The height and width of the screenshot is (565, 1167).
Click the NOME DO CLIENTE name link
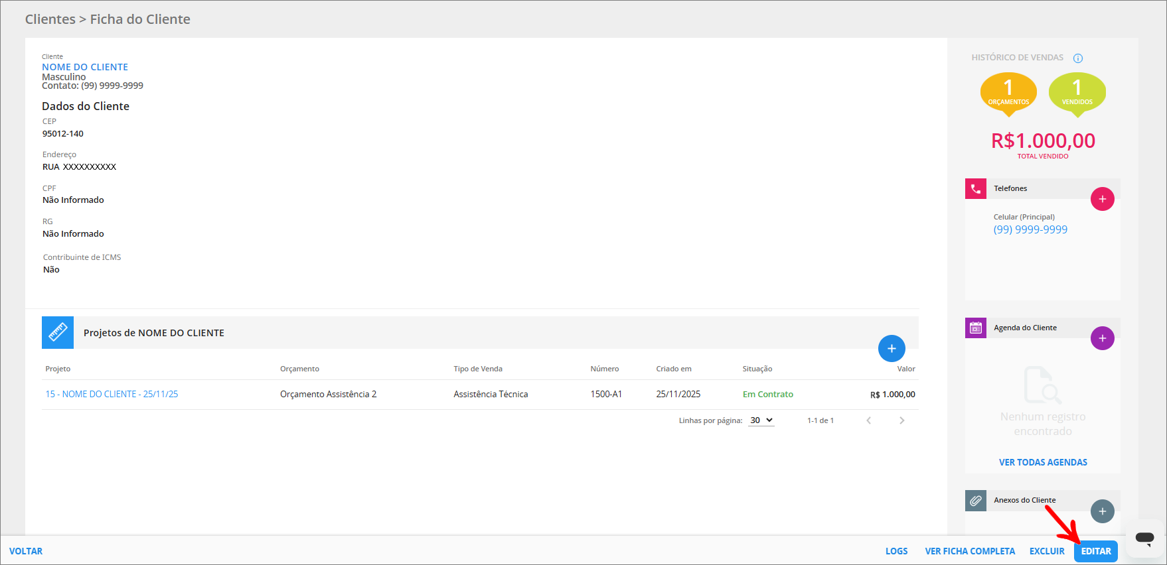(x=85, y=67)
